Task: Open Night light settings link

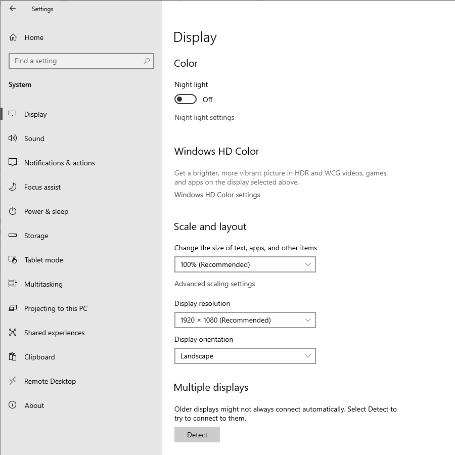Action: (x=204, y=117)
